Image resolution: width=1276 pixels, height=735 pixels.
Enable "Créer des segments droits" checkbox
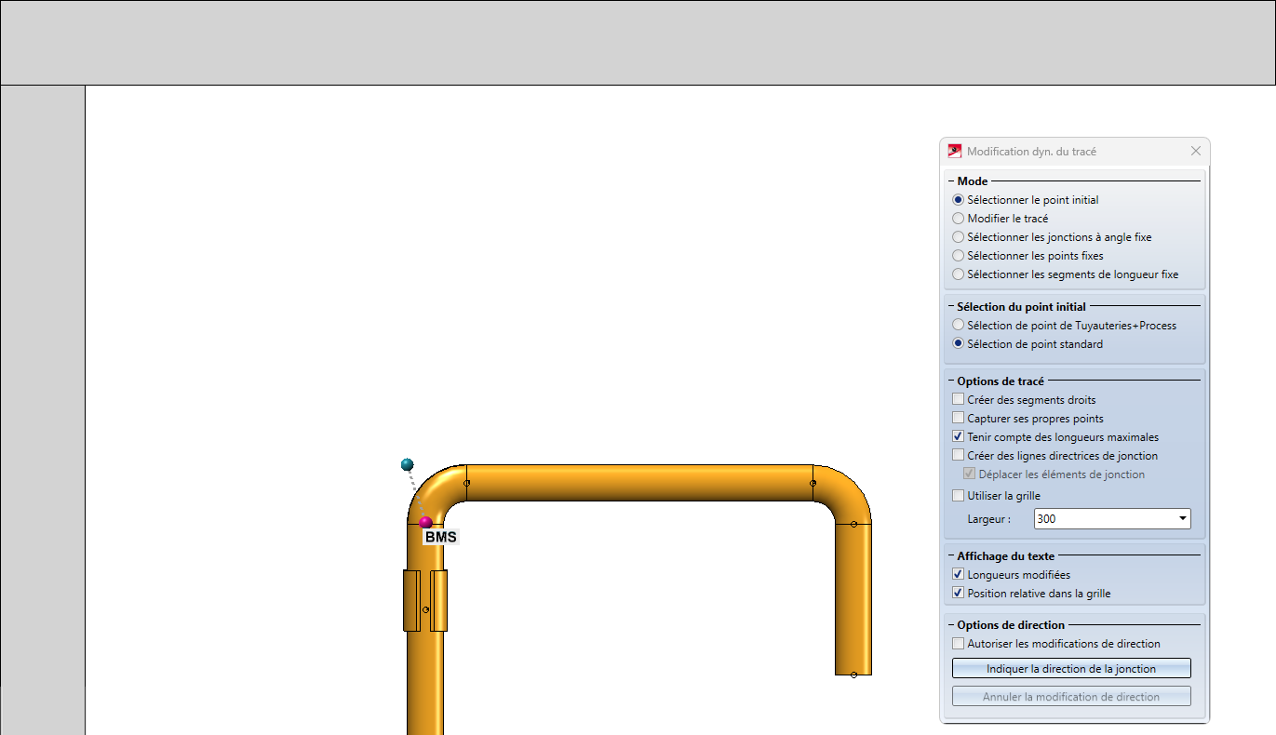[x=959, y=400]
